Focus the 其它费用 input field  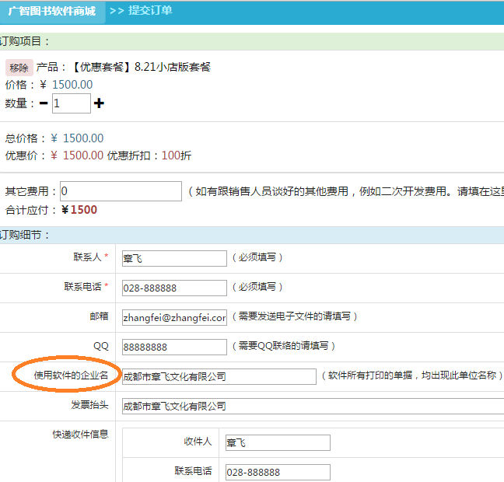point(121,191)
